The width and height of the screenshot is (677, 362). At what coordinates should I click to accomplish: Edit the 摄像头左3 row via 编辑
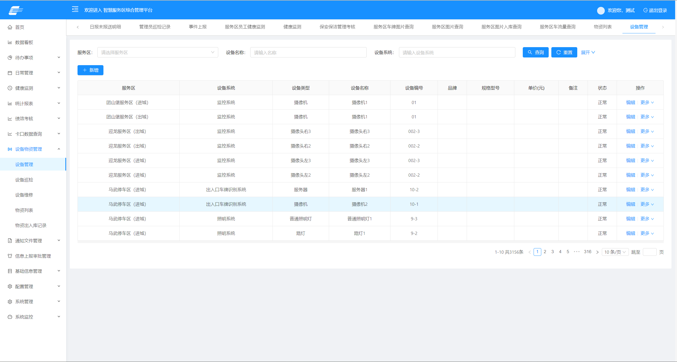click(x=630, y=160)
